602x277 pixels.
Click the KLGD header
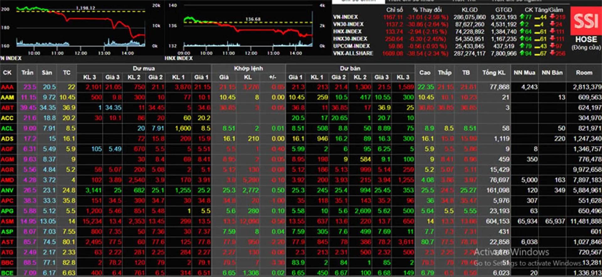[x=469, y=10]
